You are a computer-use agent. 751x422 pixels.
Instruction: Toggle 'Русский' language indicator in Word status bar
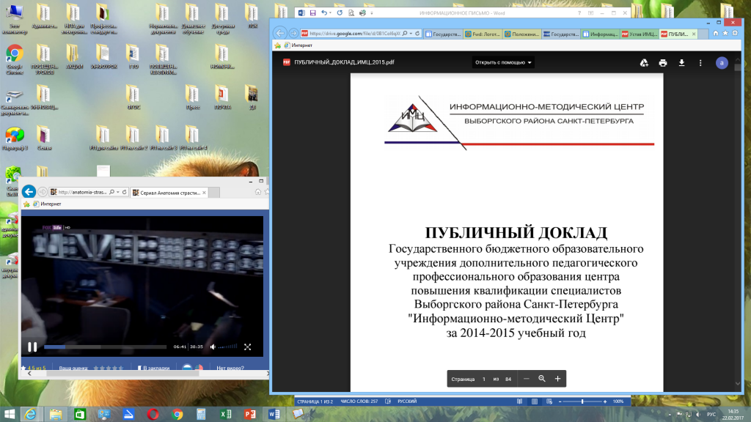407,401
